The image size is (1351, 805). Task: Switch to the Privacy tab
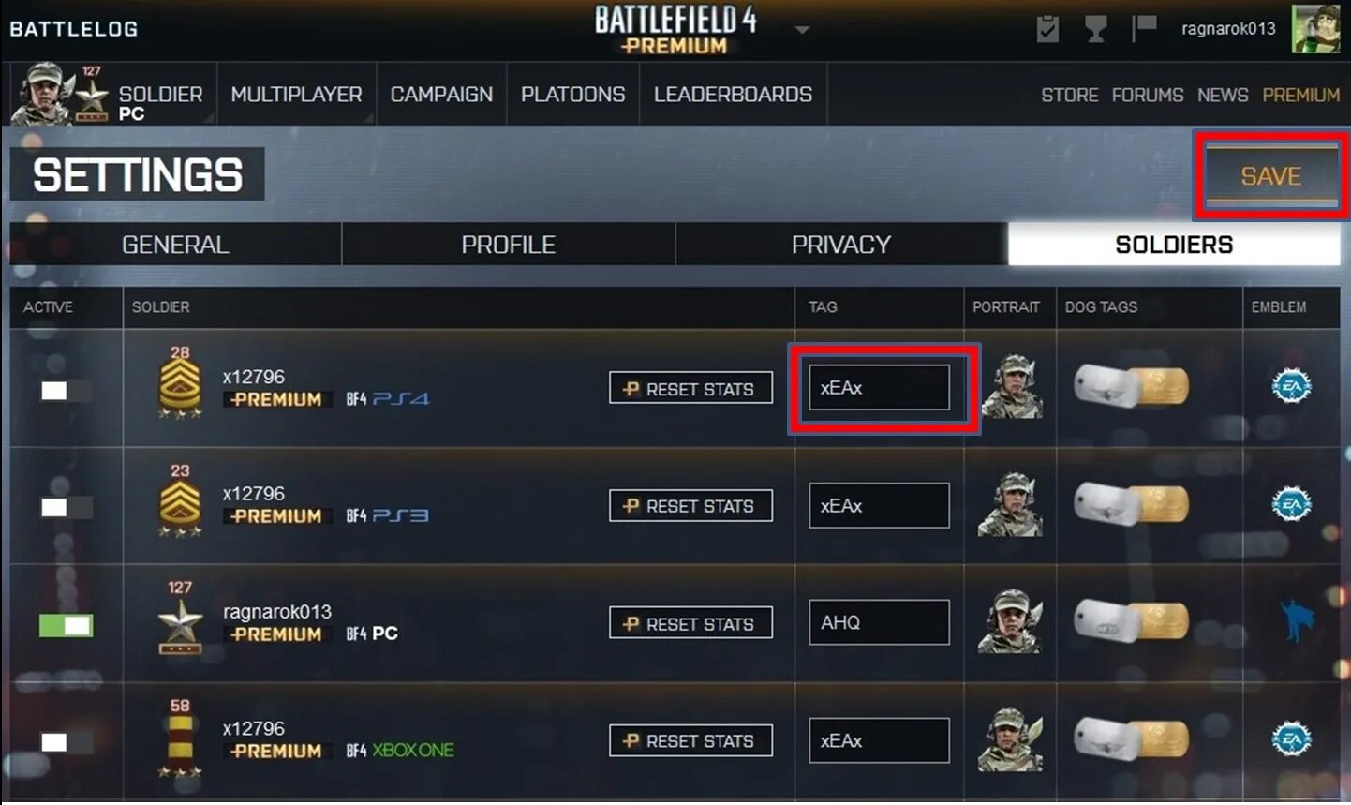[841, 245]
